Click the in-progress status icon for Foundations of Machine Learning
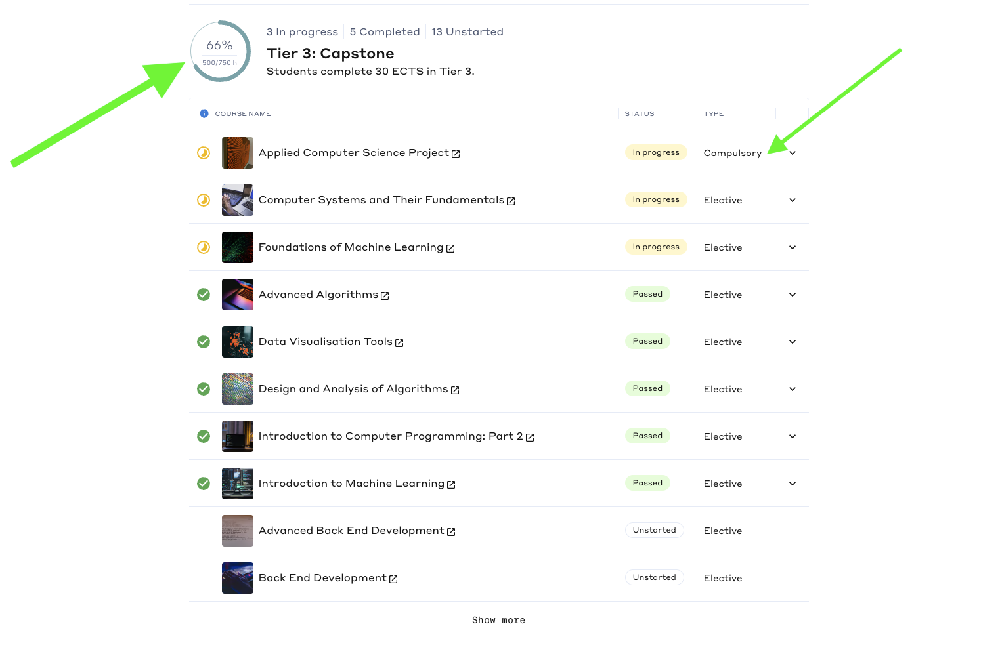Image resolution: width=1000 pixels, height=660 pixels. 204,247
